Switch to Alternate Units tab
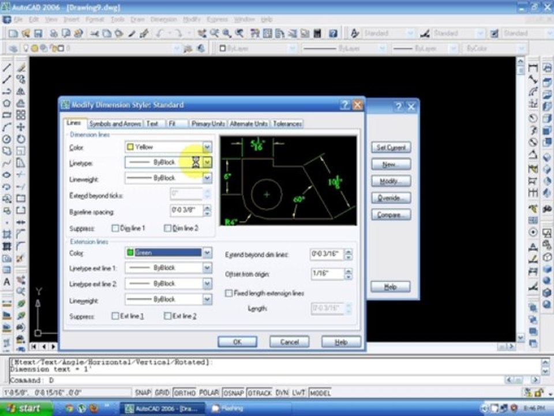The width and height of the screenshot is (554, 416). point(249,124)
